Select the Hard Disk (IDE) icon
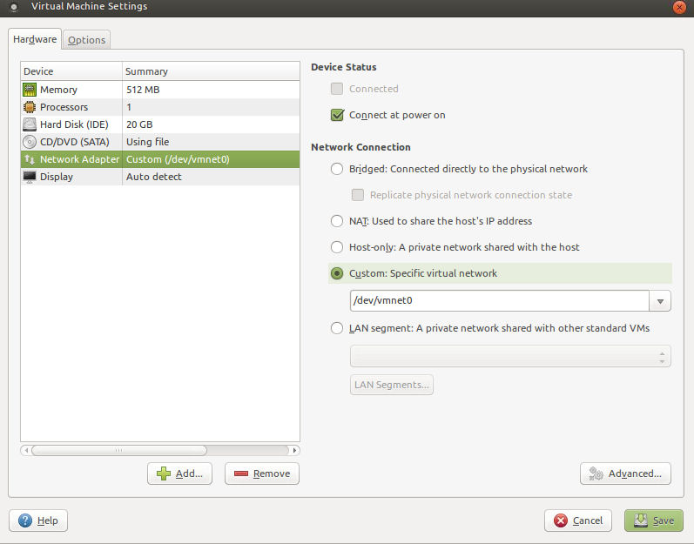 coord(30,124)
